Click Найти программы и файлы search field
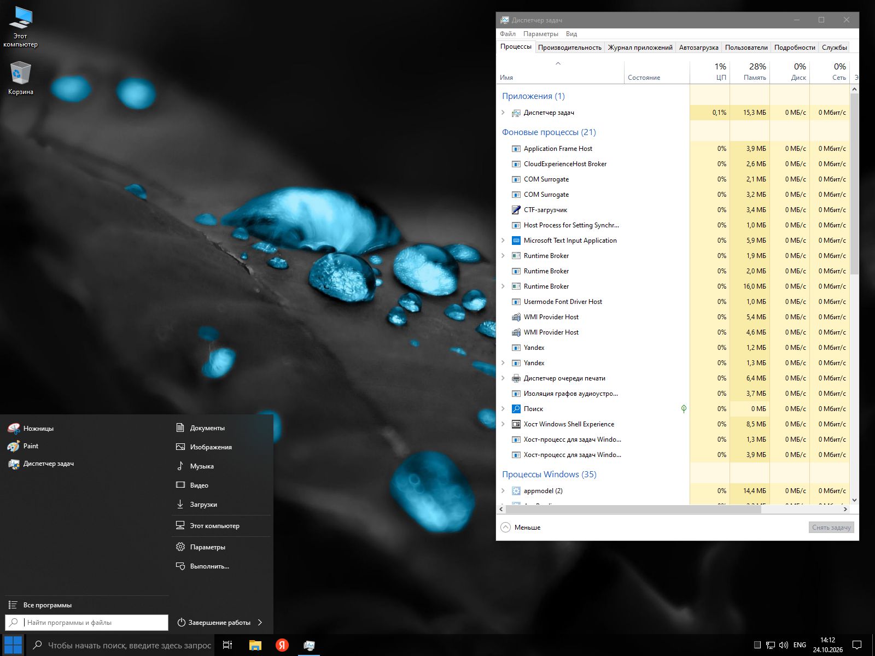Viewport: 875px width, 656px height. click(86, 623)
